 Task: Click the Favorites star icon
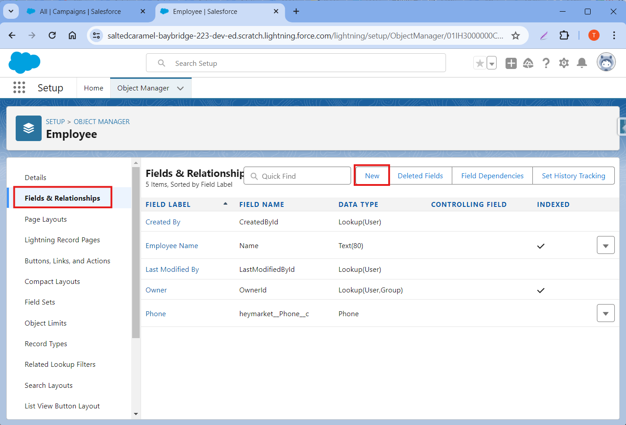coord(480,63)
